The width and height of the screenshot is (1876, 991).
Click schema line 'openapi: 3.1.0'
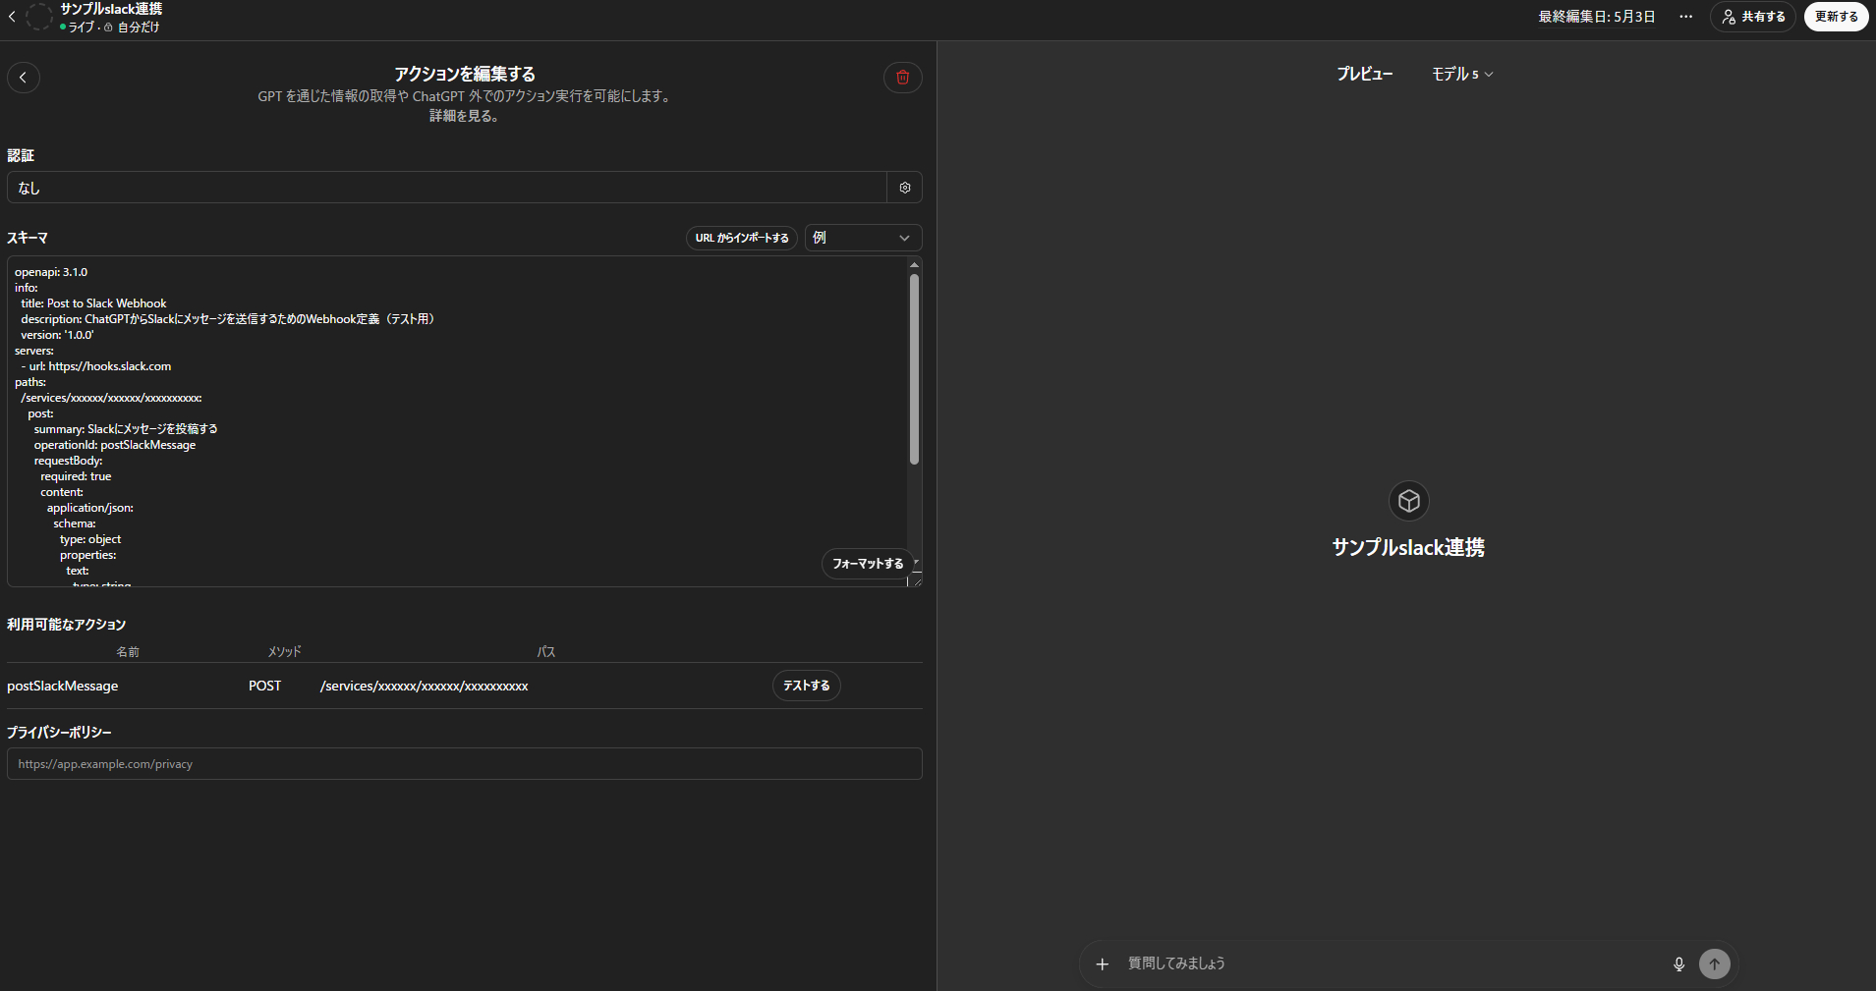point(51,272)
